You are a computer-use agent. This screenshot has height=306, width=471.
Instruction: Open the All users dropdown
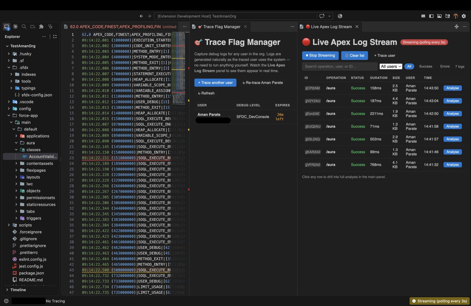click(391, 67)
